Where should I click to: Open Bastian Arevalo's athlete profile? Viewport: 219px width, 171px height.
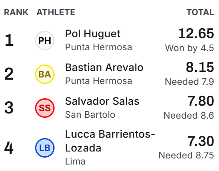[x=104, y=68]
